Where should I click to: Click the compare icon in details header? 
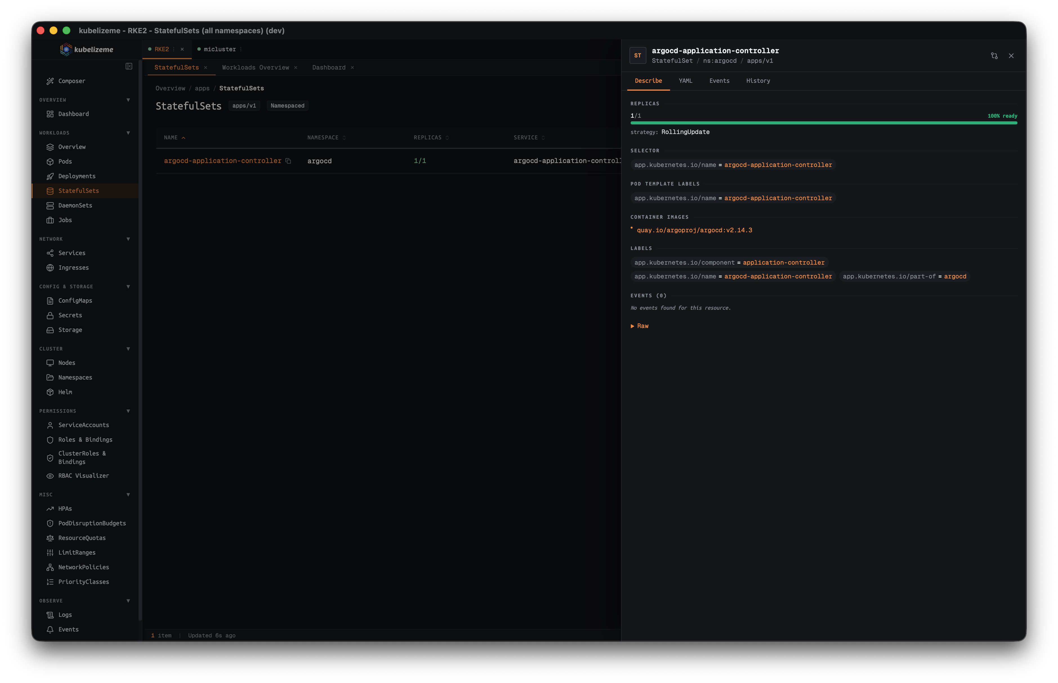tap(994, 56)
